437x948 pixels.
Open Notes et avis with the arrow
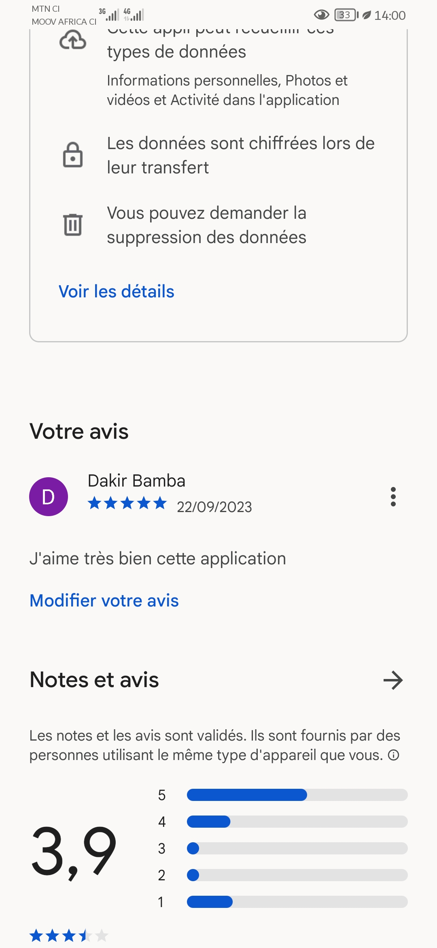pyautogui.click(x=393, y=680)
